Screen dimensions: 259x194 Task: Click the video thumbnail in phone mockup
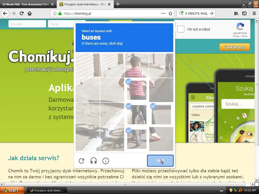click(x=197, y=126)
